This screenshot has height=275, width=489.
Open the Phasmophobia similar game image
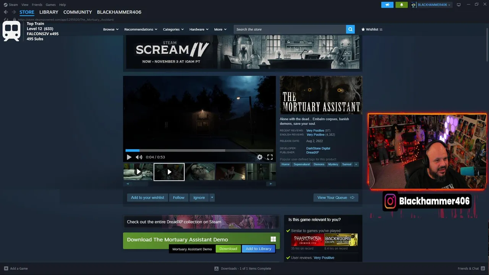tap(308, 240)
